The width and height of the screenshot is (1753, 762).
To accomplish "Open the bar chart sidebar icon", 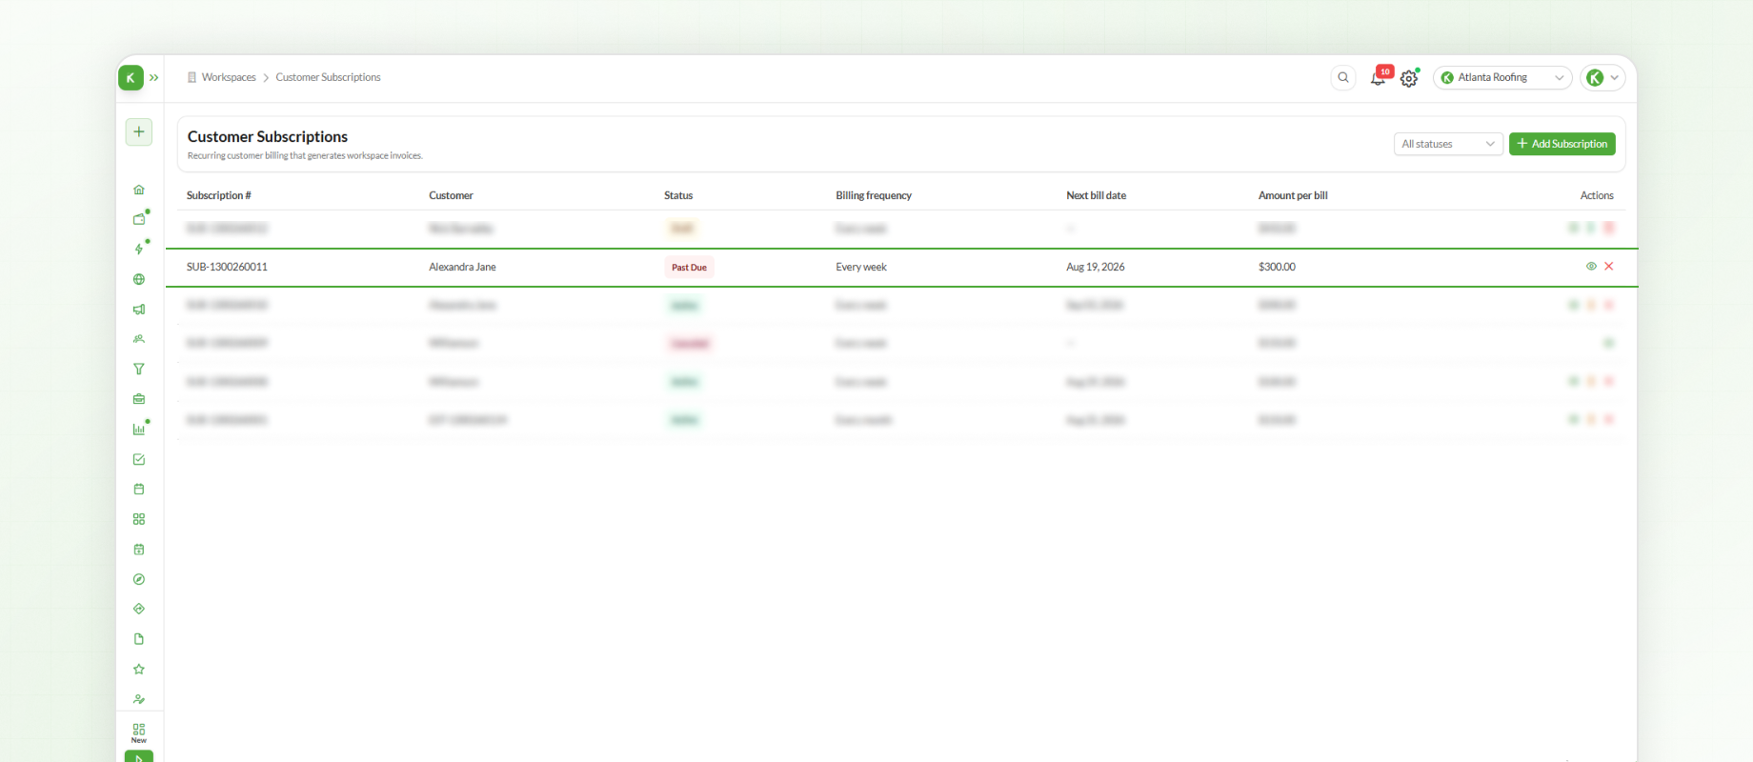I will (139, 430).
